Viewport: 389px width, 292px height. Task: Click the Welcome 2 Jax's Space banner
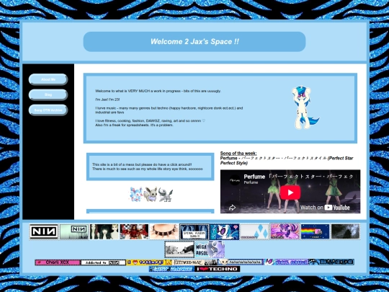click(194, 42)
